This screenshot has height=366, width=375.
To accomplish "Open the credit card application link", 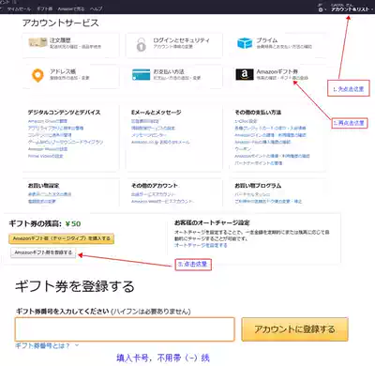I will [x=270, y=128].
